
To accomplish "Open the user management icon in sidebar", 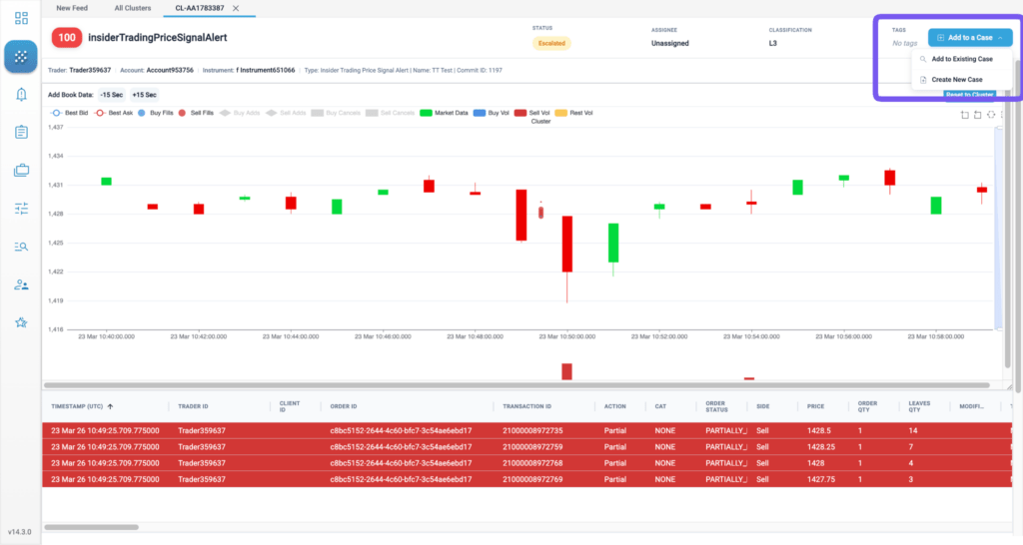I will point(21,284).
